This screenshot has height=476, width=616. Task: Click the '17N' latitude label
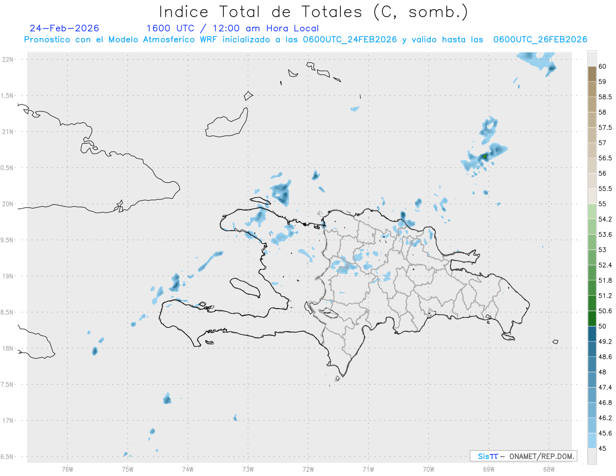coord(9,421)
